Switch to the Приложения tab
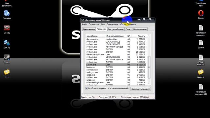This screenshot has height=118, width=210. [x=89, y=29]
